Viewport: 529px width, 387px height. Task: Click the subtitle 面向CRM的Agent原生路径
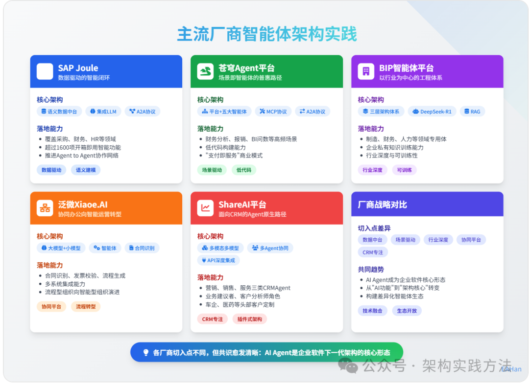pos(252,214)
